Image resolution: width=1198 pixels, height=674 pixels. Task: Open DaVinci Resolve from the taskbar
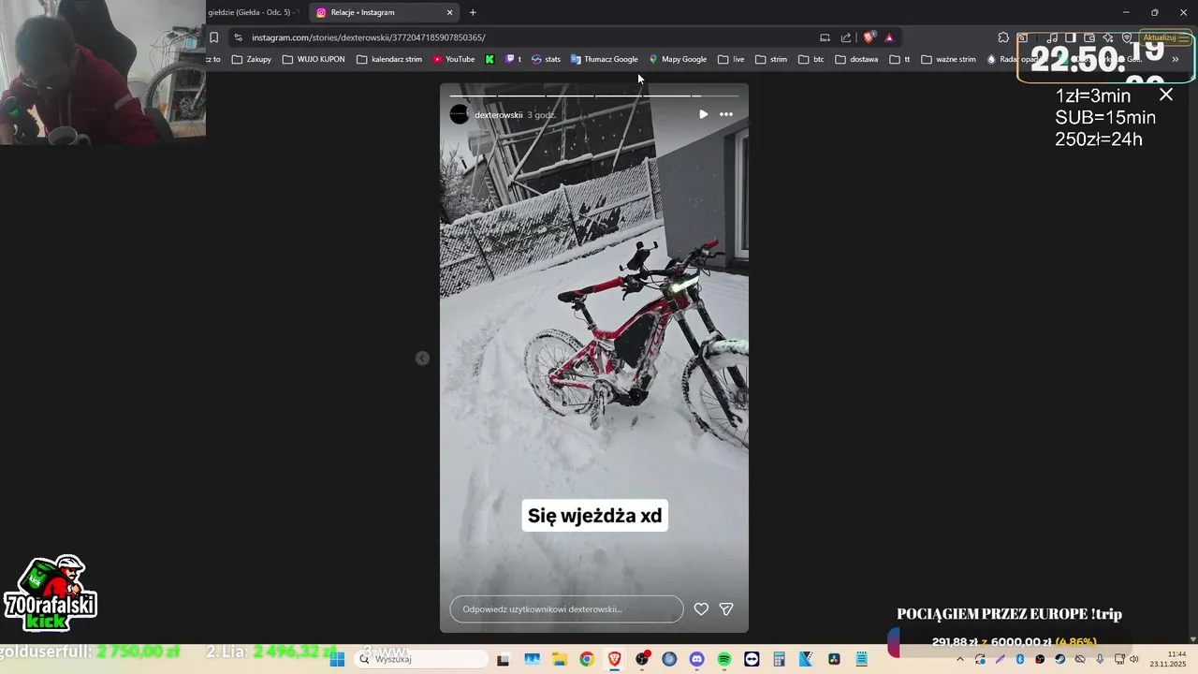(834, 659)
